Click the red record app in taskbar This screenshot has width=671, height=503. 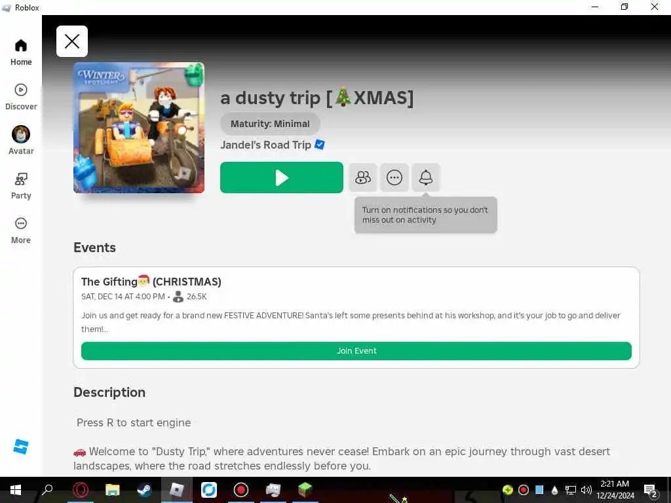coord(241,490)
